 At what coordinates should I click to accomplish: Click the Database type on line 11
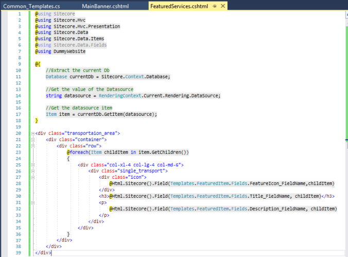click(56, 76)
